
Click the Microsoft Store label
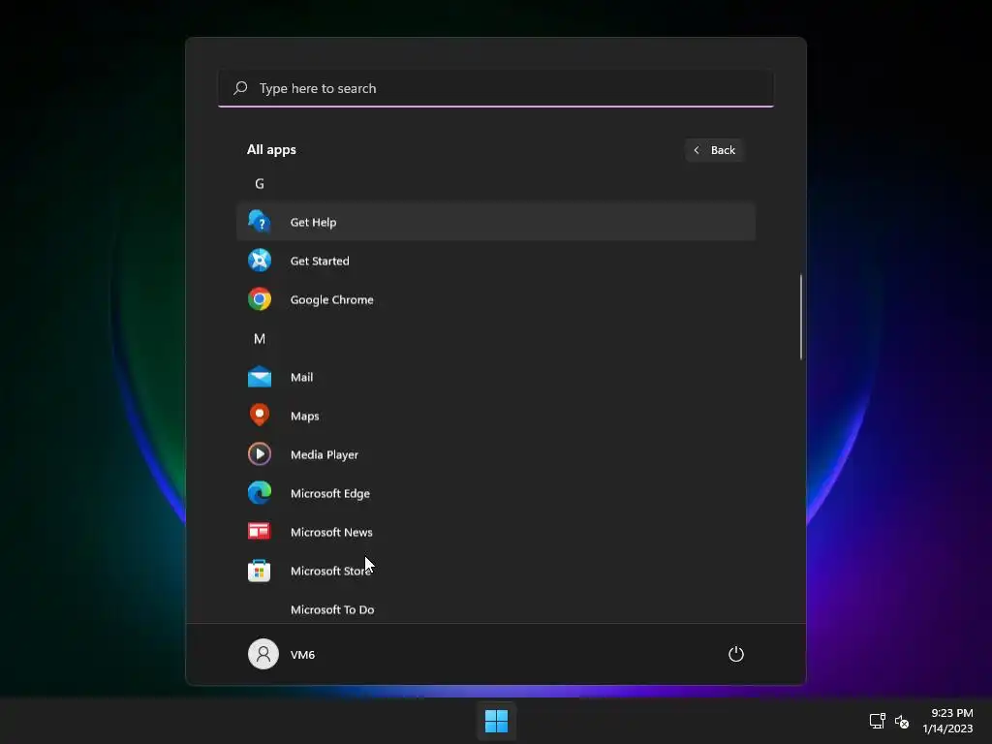(x=331, y=571)
